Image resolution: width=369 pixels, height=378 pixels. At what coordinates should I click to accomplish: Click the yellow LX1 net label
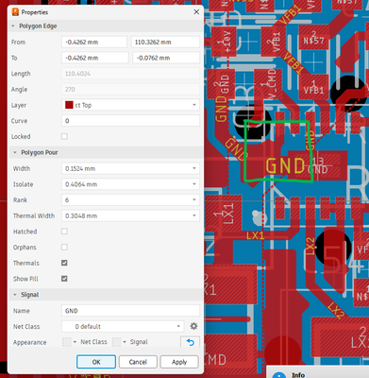(x=255, y=235)
